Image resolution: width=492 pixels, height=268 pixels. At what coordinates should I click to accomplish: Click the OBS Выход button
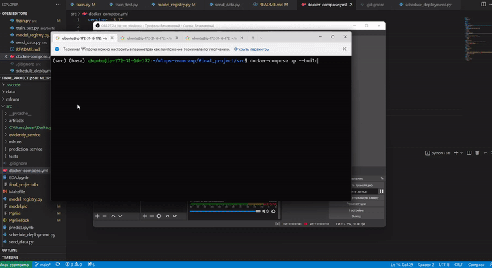tap(356, 217)
